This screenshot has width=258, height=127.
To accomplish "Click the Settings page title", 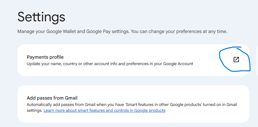I will [41, 17].
